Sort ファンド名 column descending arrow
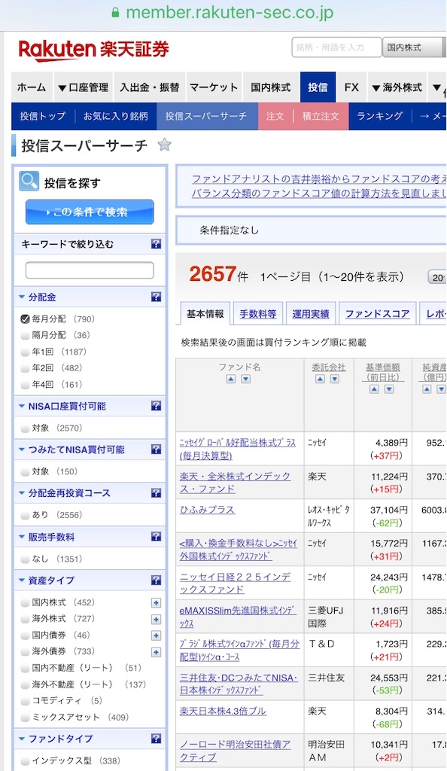 [245, 379]
